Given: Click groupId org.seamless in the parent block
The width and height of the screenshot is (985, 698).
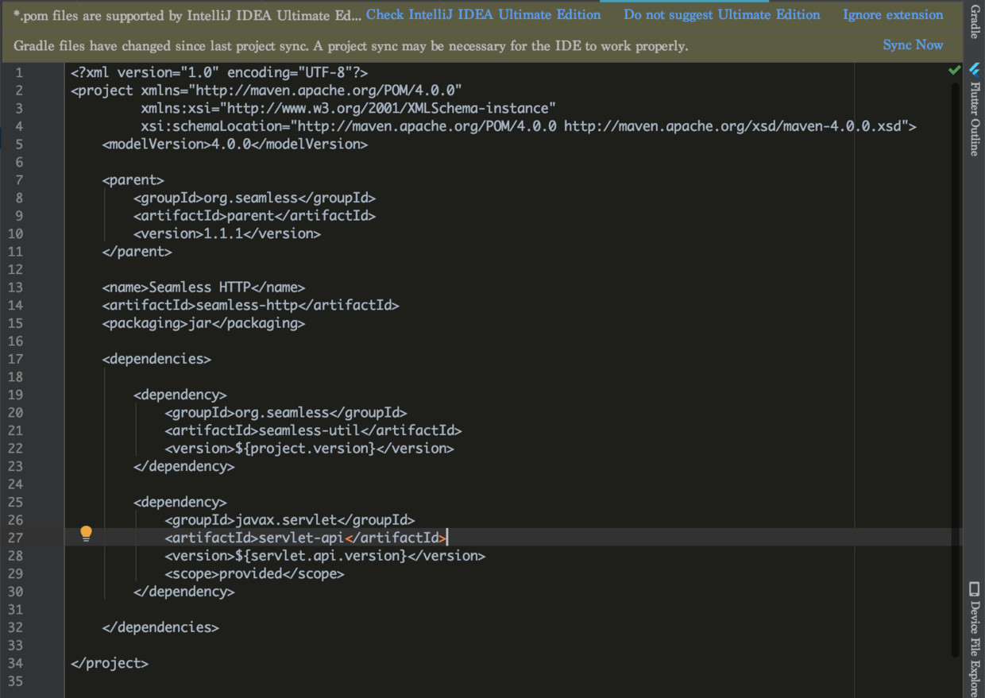Looking at the screenshot, I should pos(254,198).
